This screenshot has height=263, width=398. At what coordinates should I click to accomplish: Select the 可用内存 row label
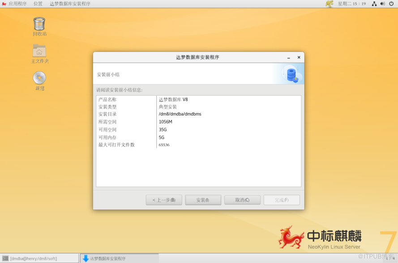pos(107,137)
